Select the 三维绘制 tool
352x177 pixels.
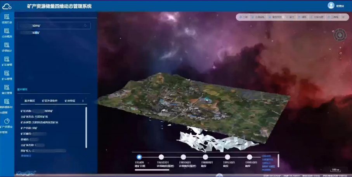(x=258, y=17)
